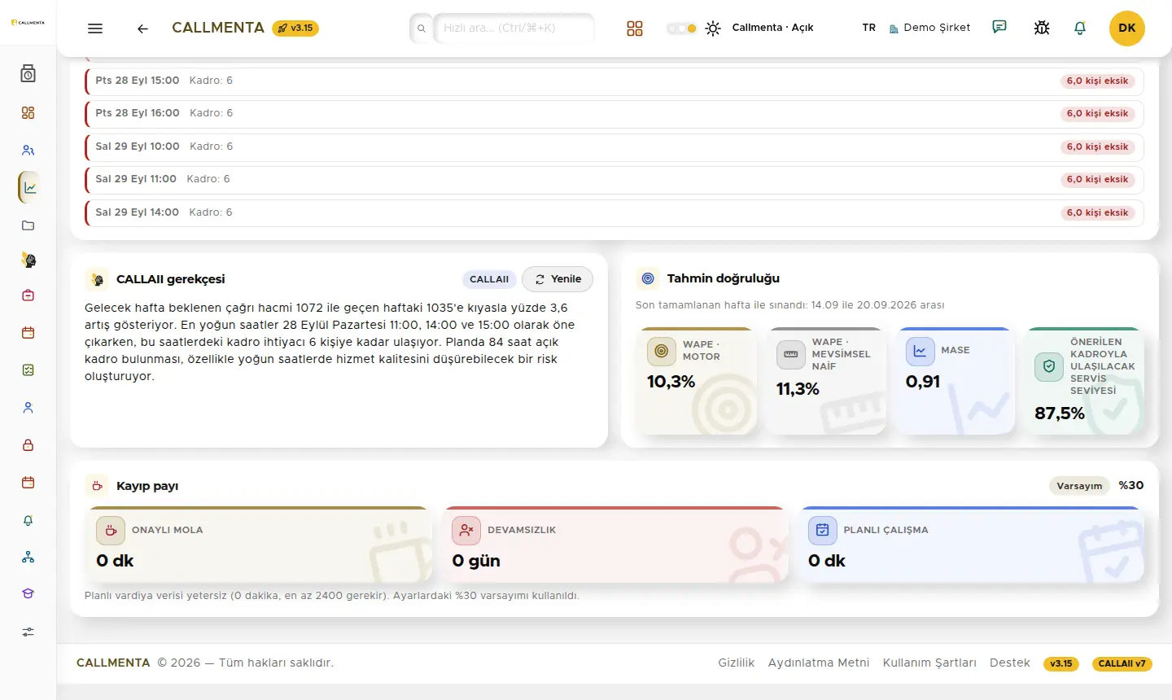Viewport: 1172px width, 700px height.
Task: Open the dashboard grid icon in sidebar
Action: click(28, 113)
